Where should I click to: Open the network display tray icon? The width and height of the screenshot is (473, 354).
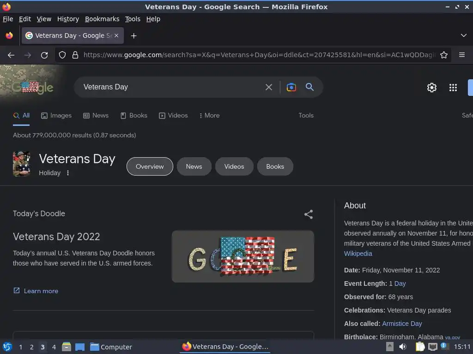click(x=432, y=347)
